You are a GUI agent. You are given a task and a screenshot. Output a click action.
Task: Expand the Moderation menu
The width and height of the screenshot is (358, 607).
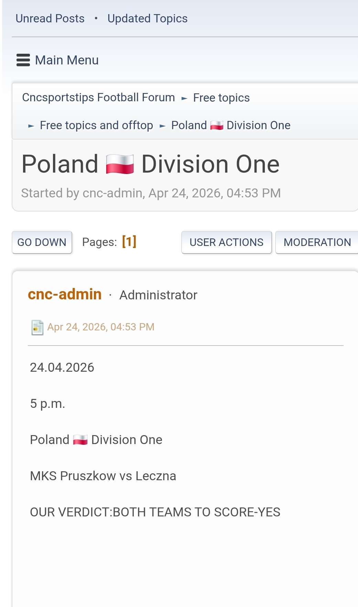pos(317,242)
